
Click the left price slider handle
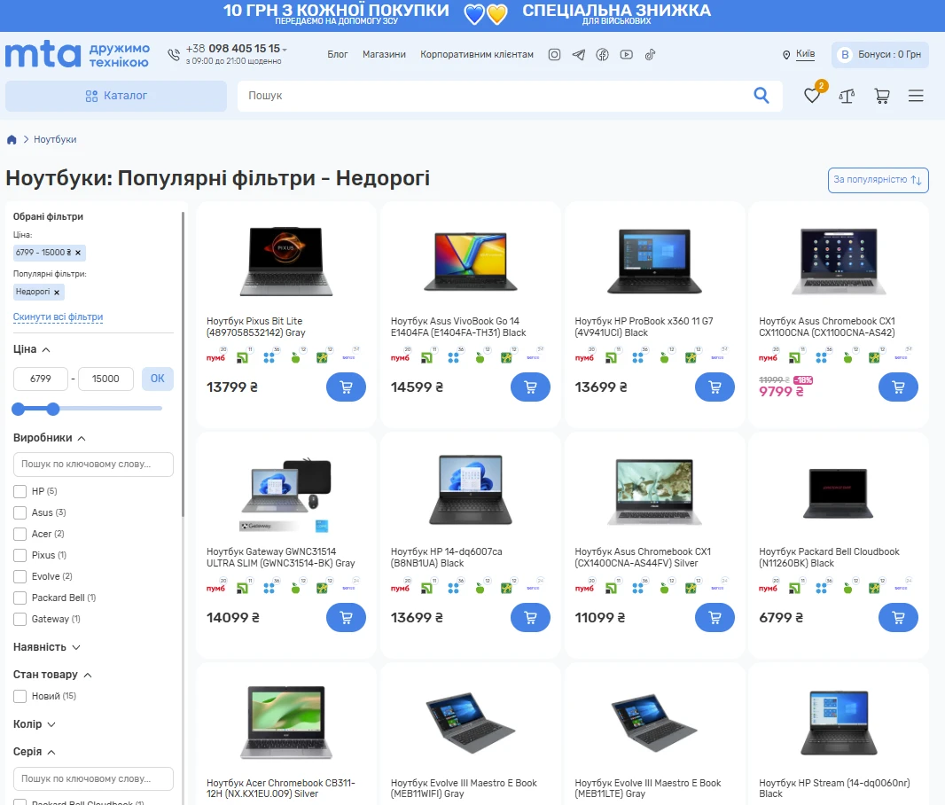19,409
